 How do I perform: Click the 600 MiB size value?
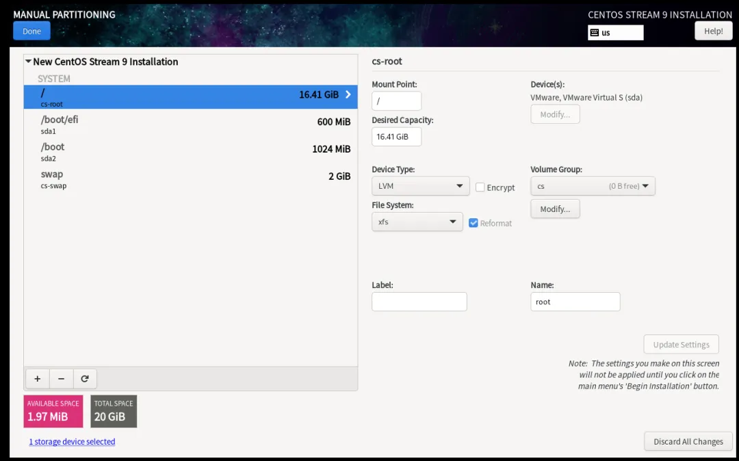click(334, 122)
